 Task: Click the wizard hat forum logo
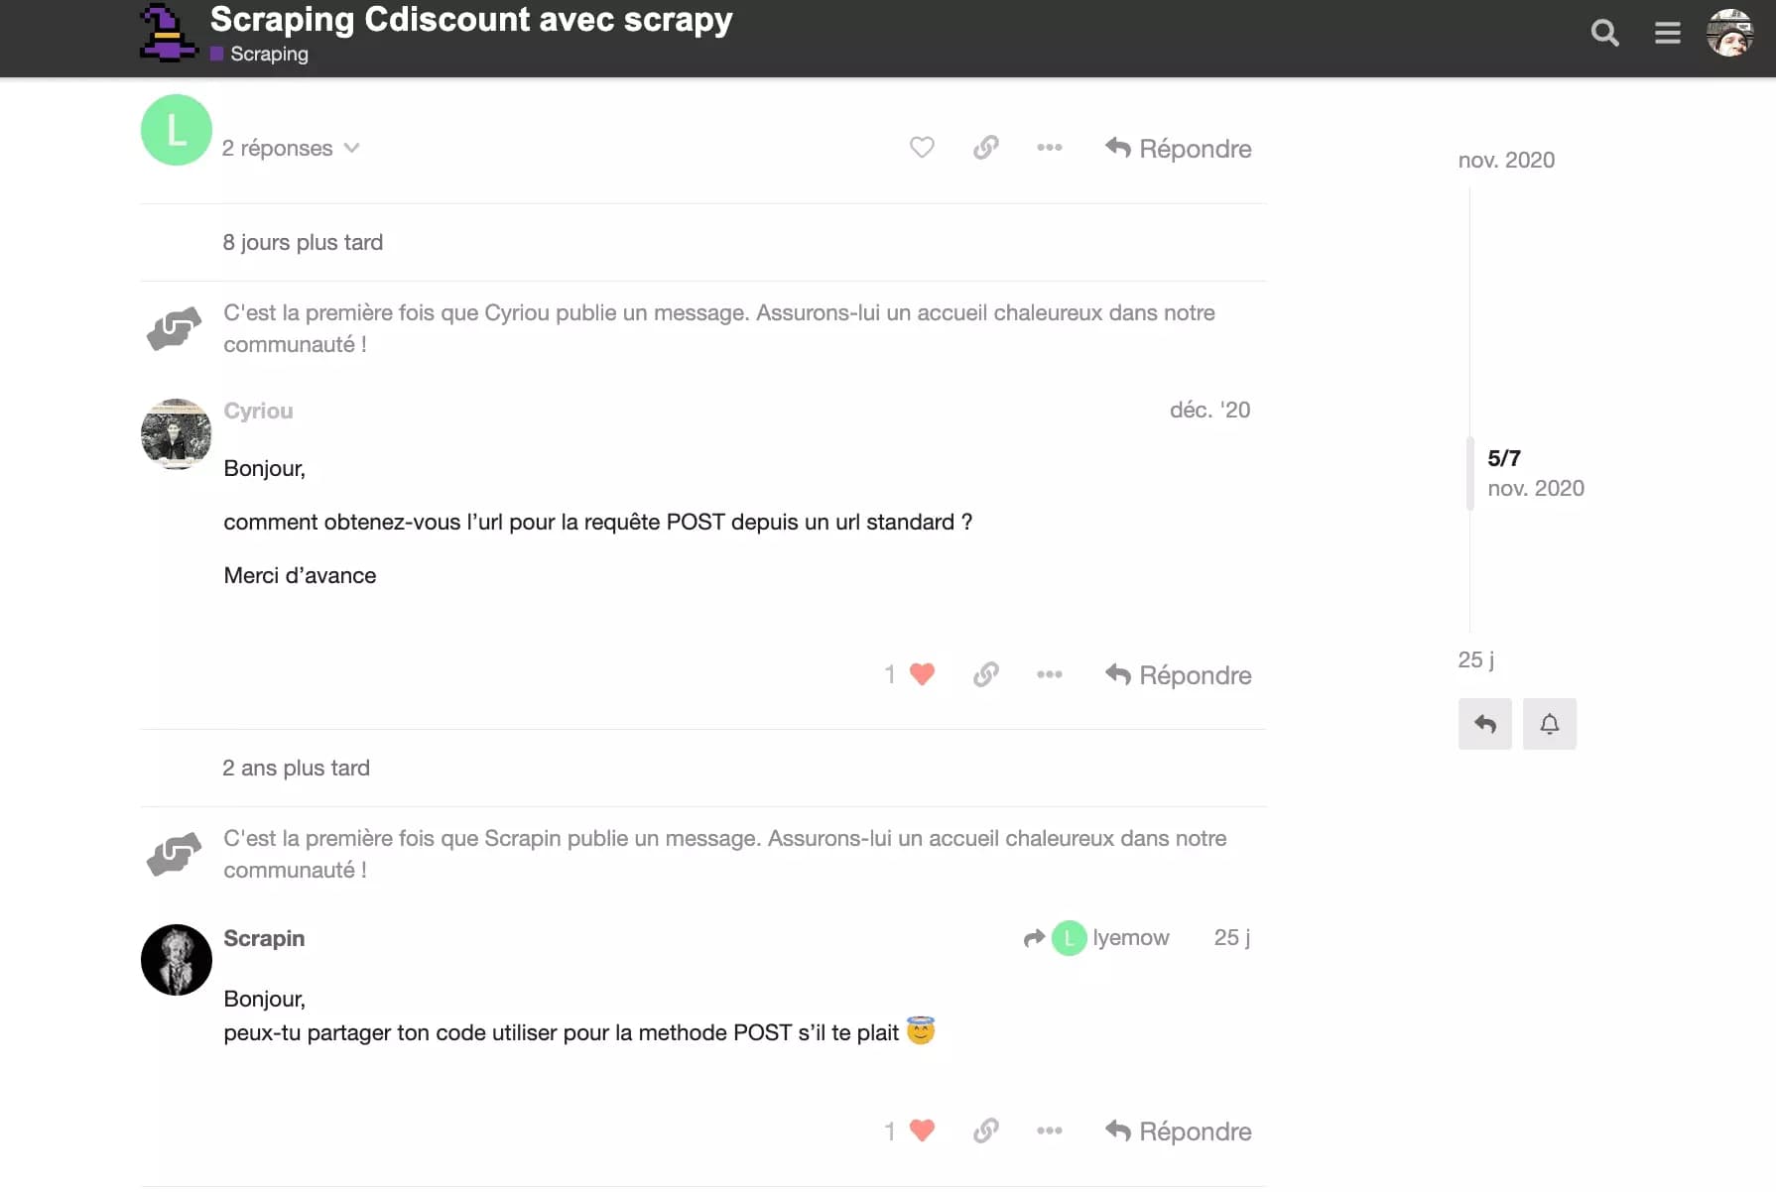coord(167,33)
